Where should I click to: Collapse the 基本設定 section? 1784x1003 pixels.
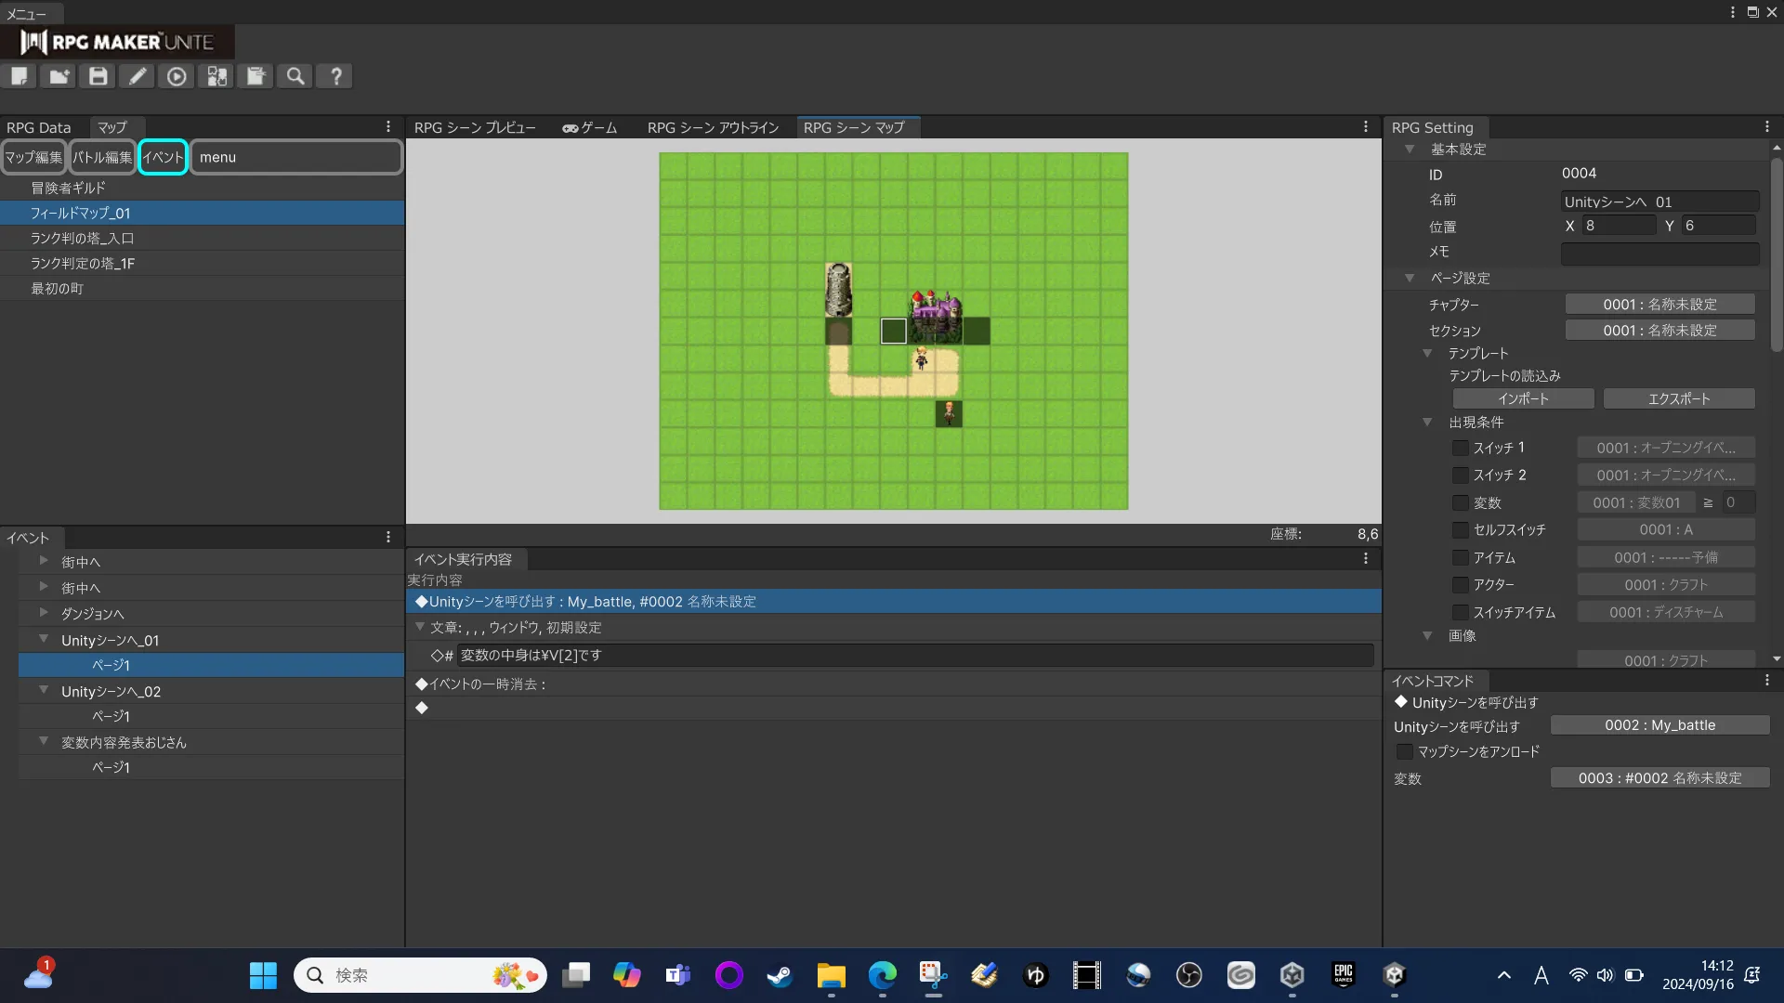(x=1410, y=149)
